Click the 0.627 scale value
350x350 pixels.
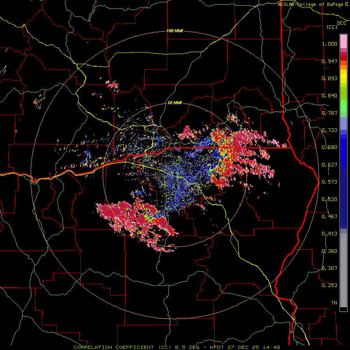329,165
